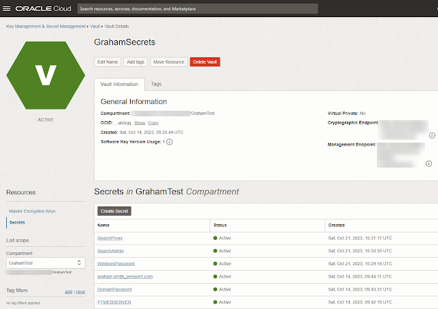Clear the tag filters
The height and width of the screenshot is (309, 438).
click(81, 292)
